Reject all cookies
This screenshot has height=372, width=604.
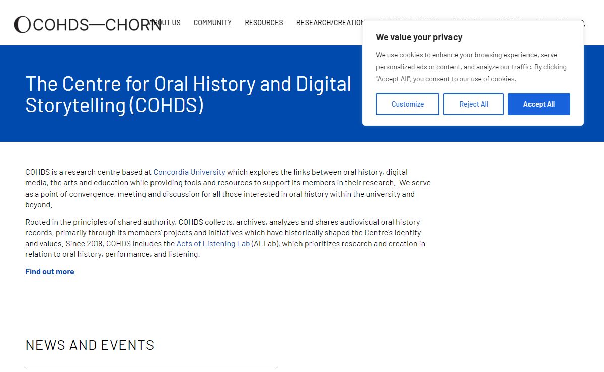[x=473, y=104]
